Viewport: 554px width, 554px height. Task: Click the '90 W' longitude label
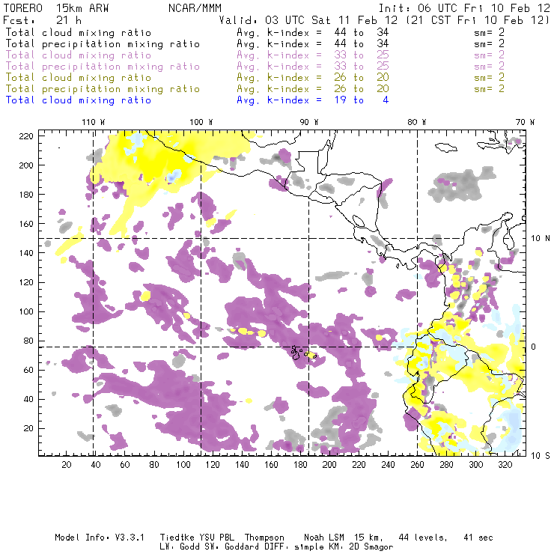[x=309, y=122]
